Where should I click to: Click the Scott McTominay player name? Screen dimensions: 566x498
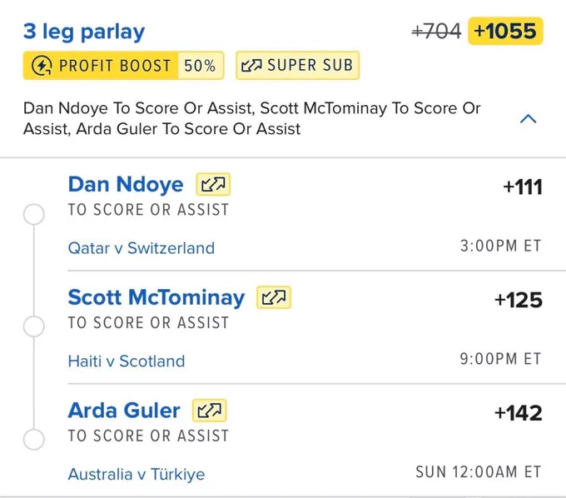(156, 297)
